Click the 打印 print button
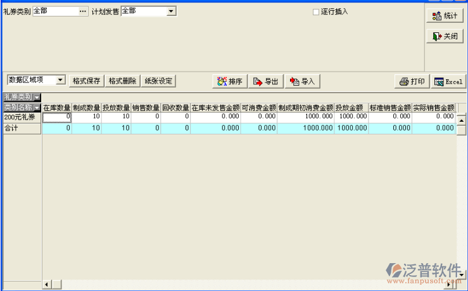The image size is (468, 291). coord(412,81)
